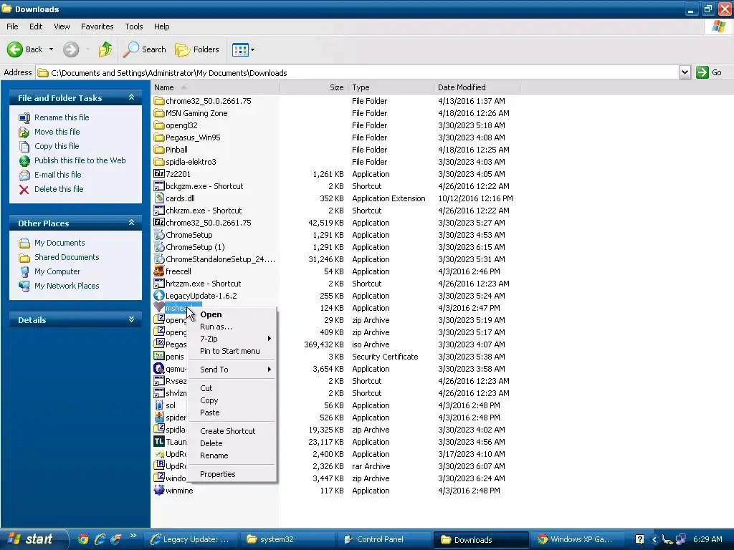Expand quick launch overflow chevron
Image resolution: width=734 pixels, height=550 pixels.
[133, 536]
